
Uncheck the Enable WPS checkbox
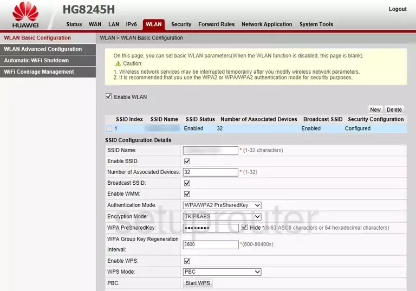187,261
